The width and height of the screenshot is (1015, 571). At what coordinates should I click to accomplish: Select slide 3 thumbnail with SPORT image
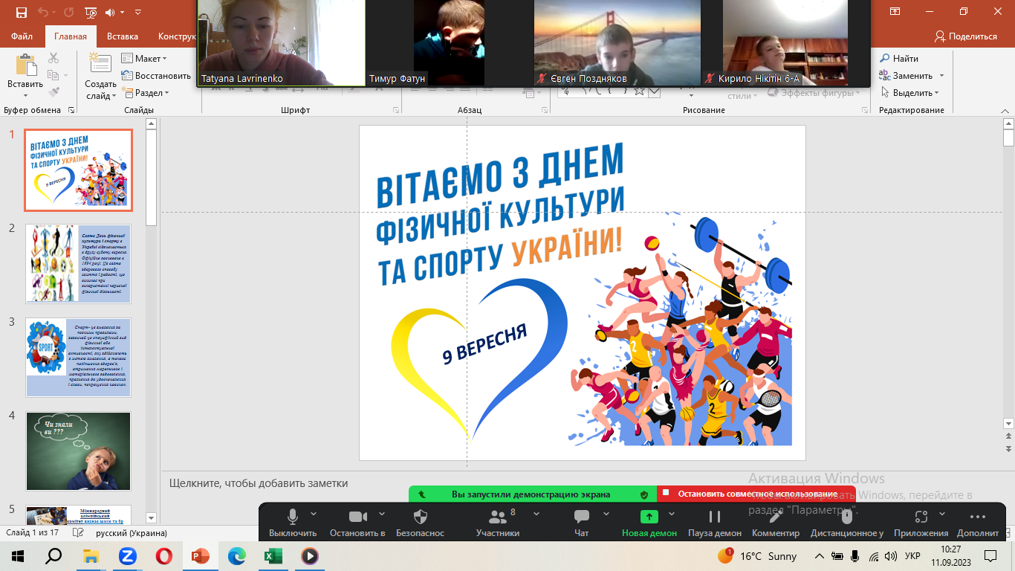click(78, 358)
